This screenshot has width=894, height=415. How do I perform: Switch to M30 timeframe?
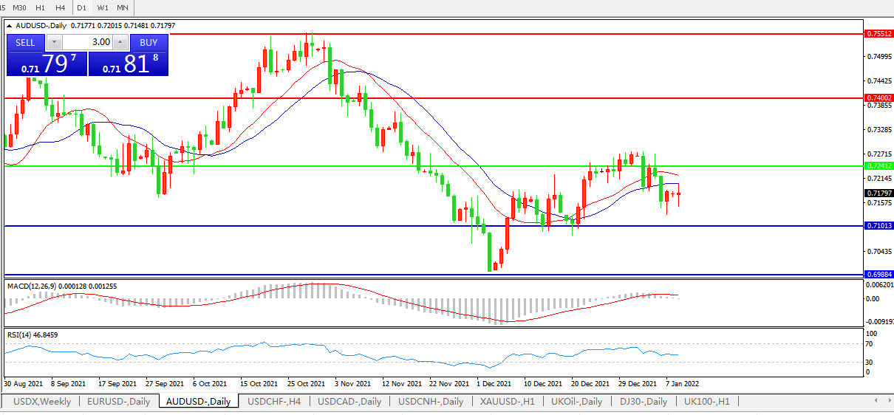tap(20, 7)
